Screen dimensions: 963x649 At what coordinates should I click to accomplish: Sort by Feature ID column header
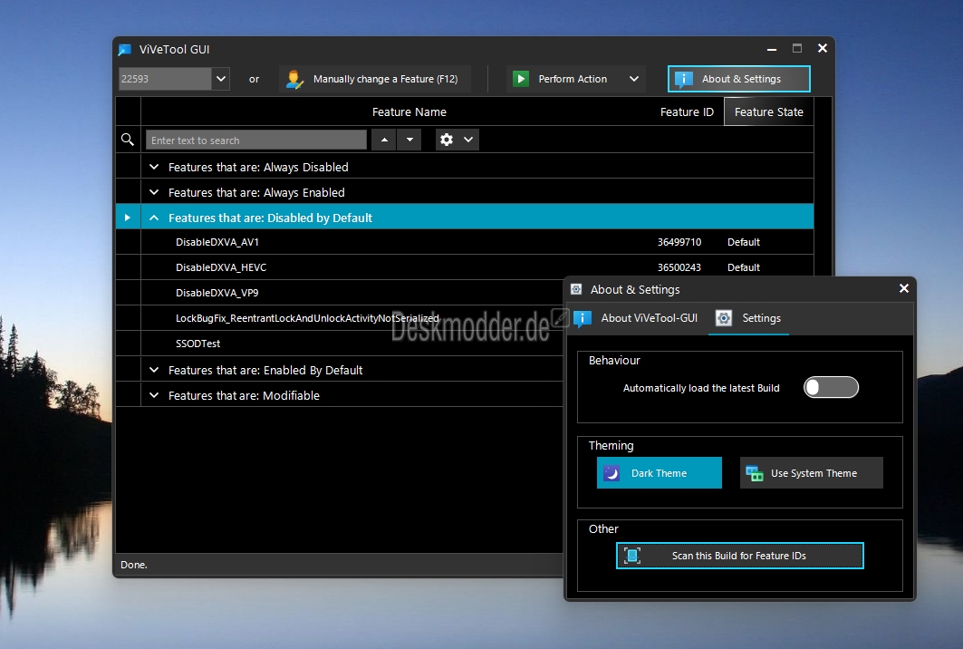click(687, 111)
